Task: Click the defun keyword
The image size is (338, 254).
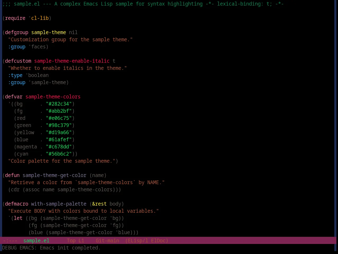Action: [12, 175]
